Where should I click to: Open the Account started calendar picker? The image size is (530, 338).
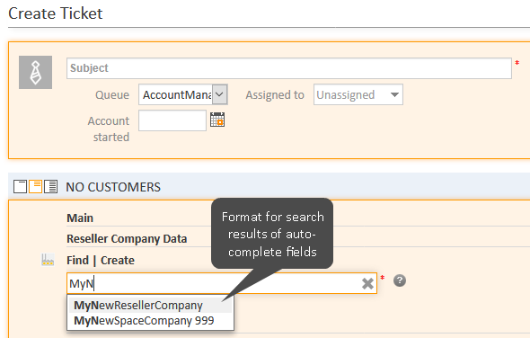click(x=217, y=120)
